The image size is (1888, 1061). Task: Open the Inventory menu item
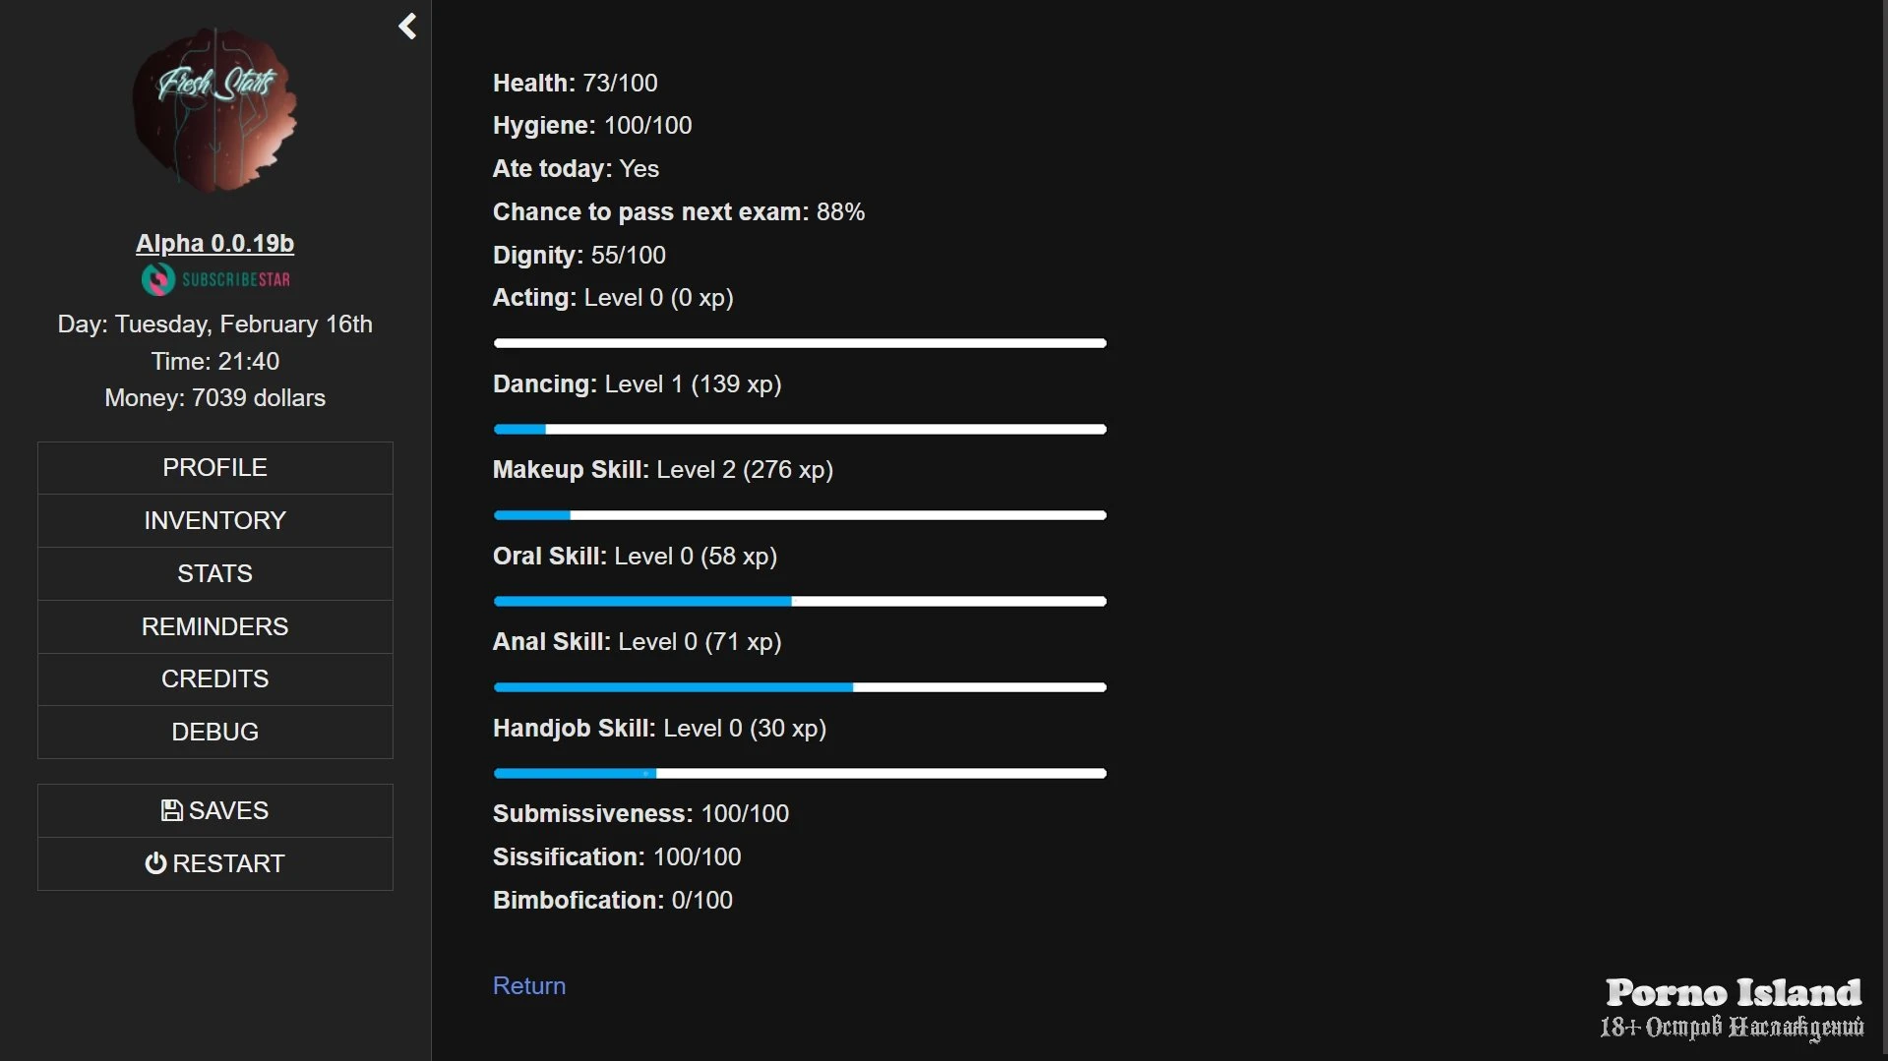point(214,520)
